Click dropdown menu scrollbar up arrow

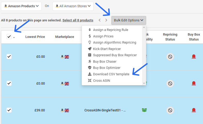(x=144, y=27)
